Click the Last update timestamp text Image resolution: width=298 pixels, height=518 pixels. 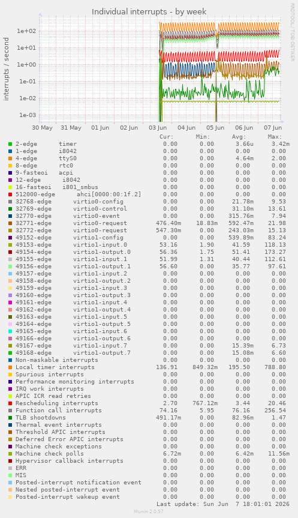click(223, 504)
